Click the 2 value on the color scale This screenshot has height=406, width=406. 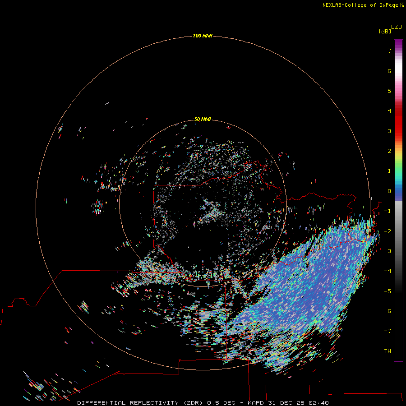(x=389, y=151)
